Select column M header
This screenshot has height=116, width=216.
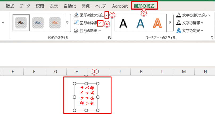click(x=184, y=72)
